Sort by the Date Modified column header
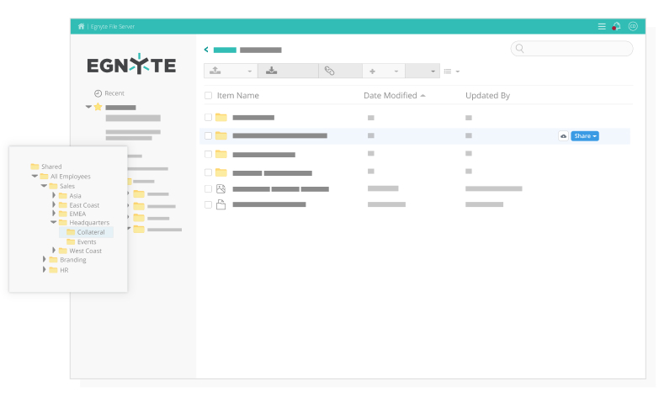The width and height of the screenshot is (659, 397). (391, 96)
